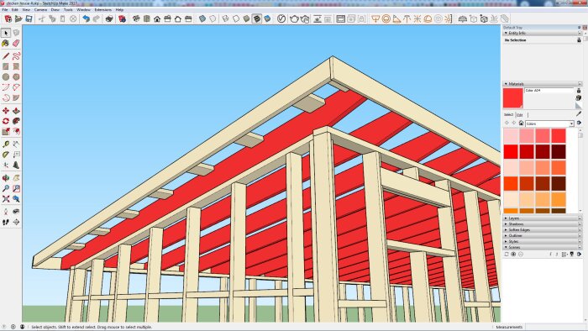Click the Zoom Extents tool
Viewport: 588px width, 331px height.
click(6, 199)
